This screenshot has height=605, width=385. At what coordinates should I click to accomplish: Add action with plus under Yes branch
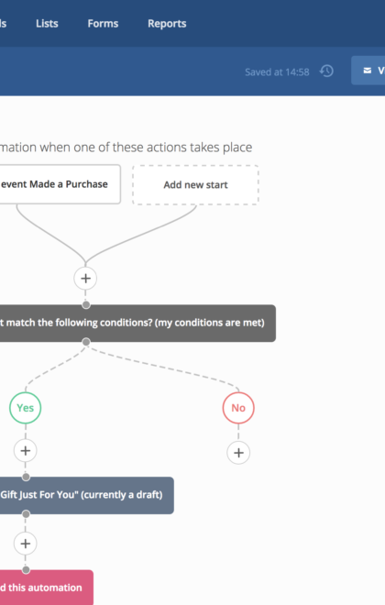click(x=26, y=450)
